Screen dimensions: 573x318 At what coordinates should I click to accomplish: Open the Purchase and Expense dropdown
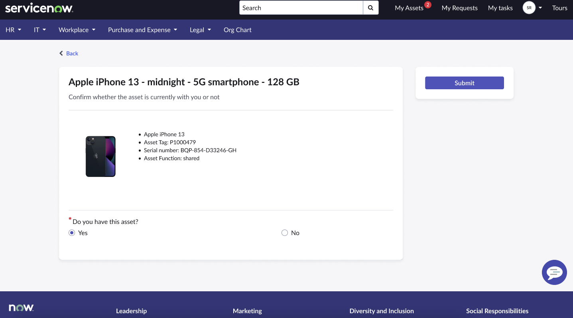tap(143, 30)
